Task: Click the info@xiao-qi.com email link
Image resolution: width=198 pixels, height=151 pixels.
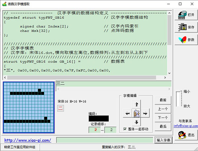Action: click(186, 126)
